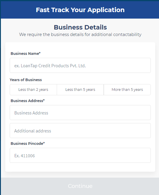
Task: Click the Business Details heading
Action: [x=80, y=27]
